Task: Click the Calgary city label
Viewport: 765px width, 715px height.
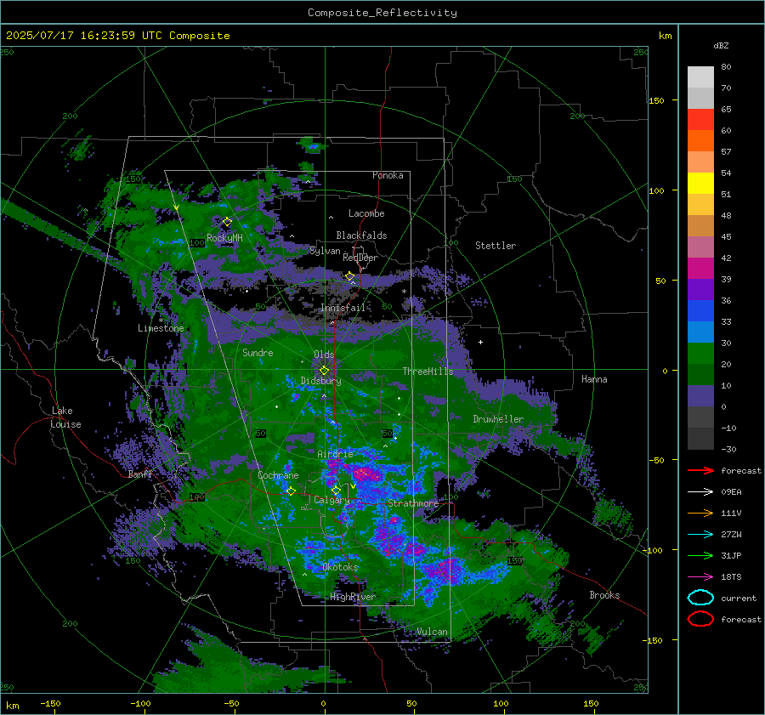Action: tap(331, 500)
